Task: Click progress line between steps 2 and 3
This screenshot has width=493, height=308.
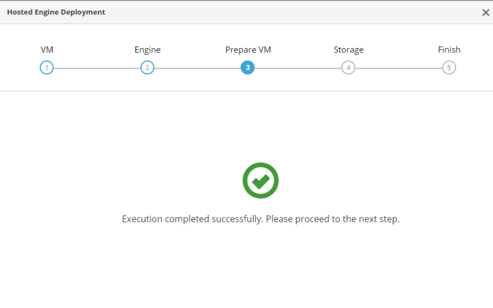Action: 197,68
